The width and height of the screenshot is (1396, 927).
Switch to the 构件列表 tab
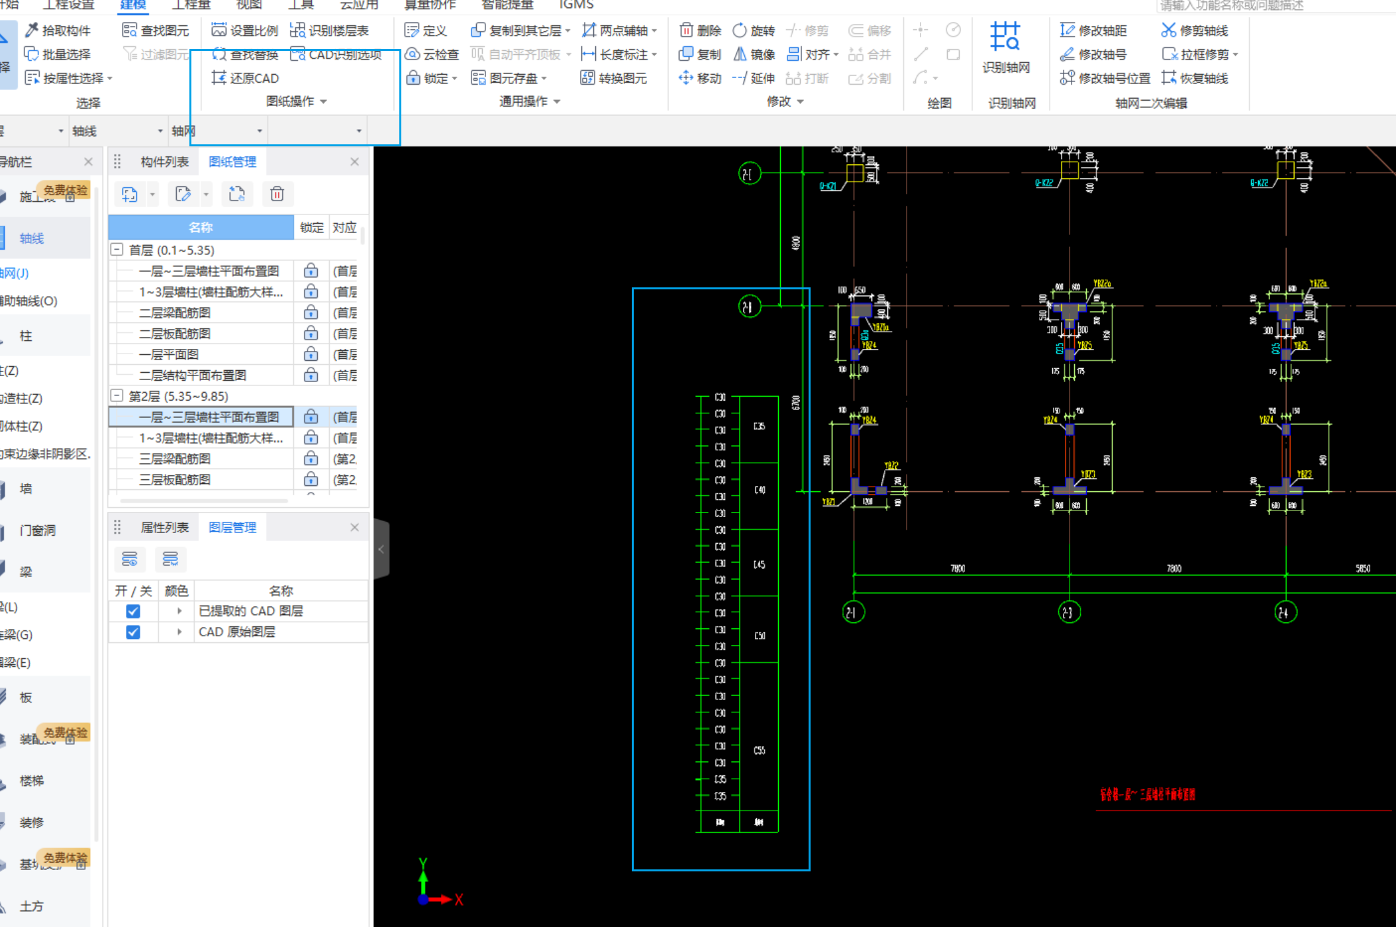point(164,162)
